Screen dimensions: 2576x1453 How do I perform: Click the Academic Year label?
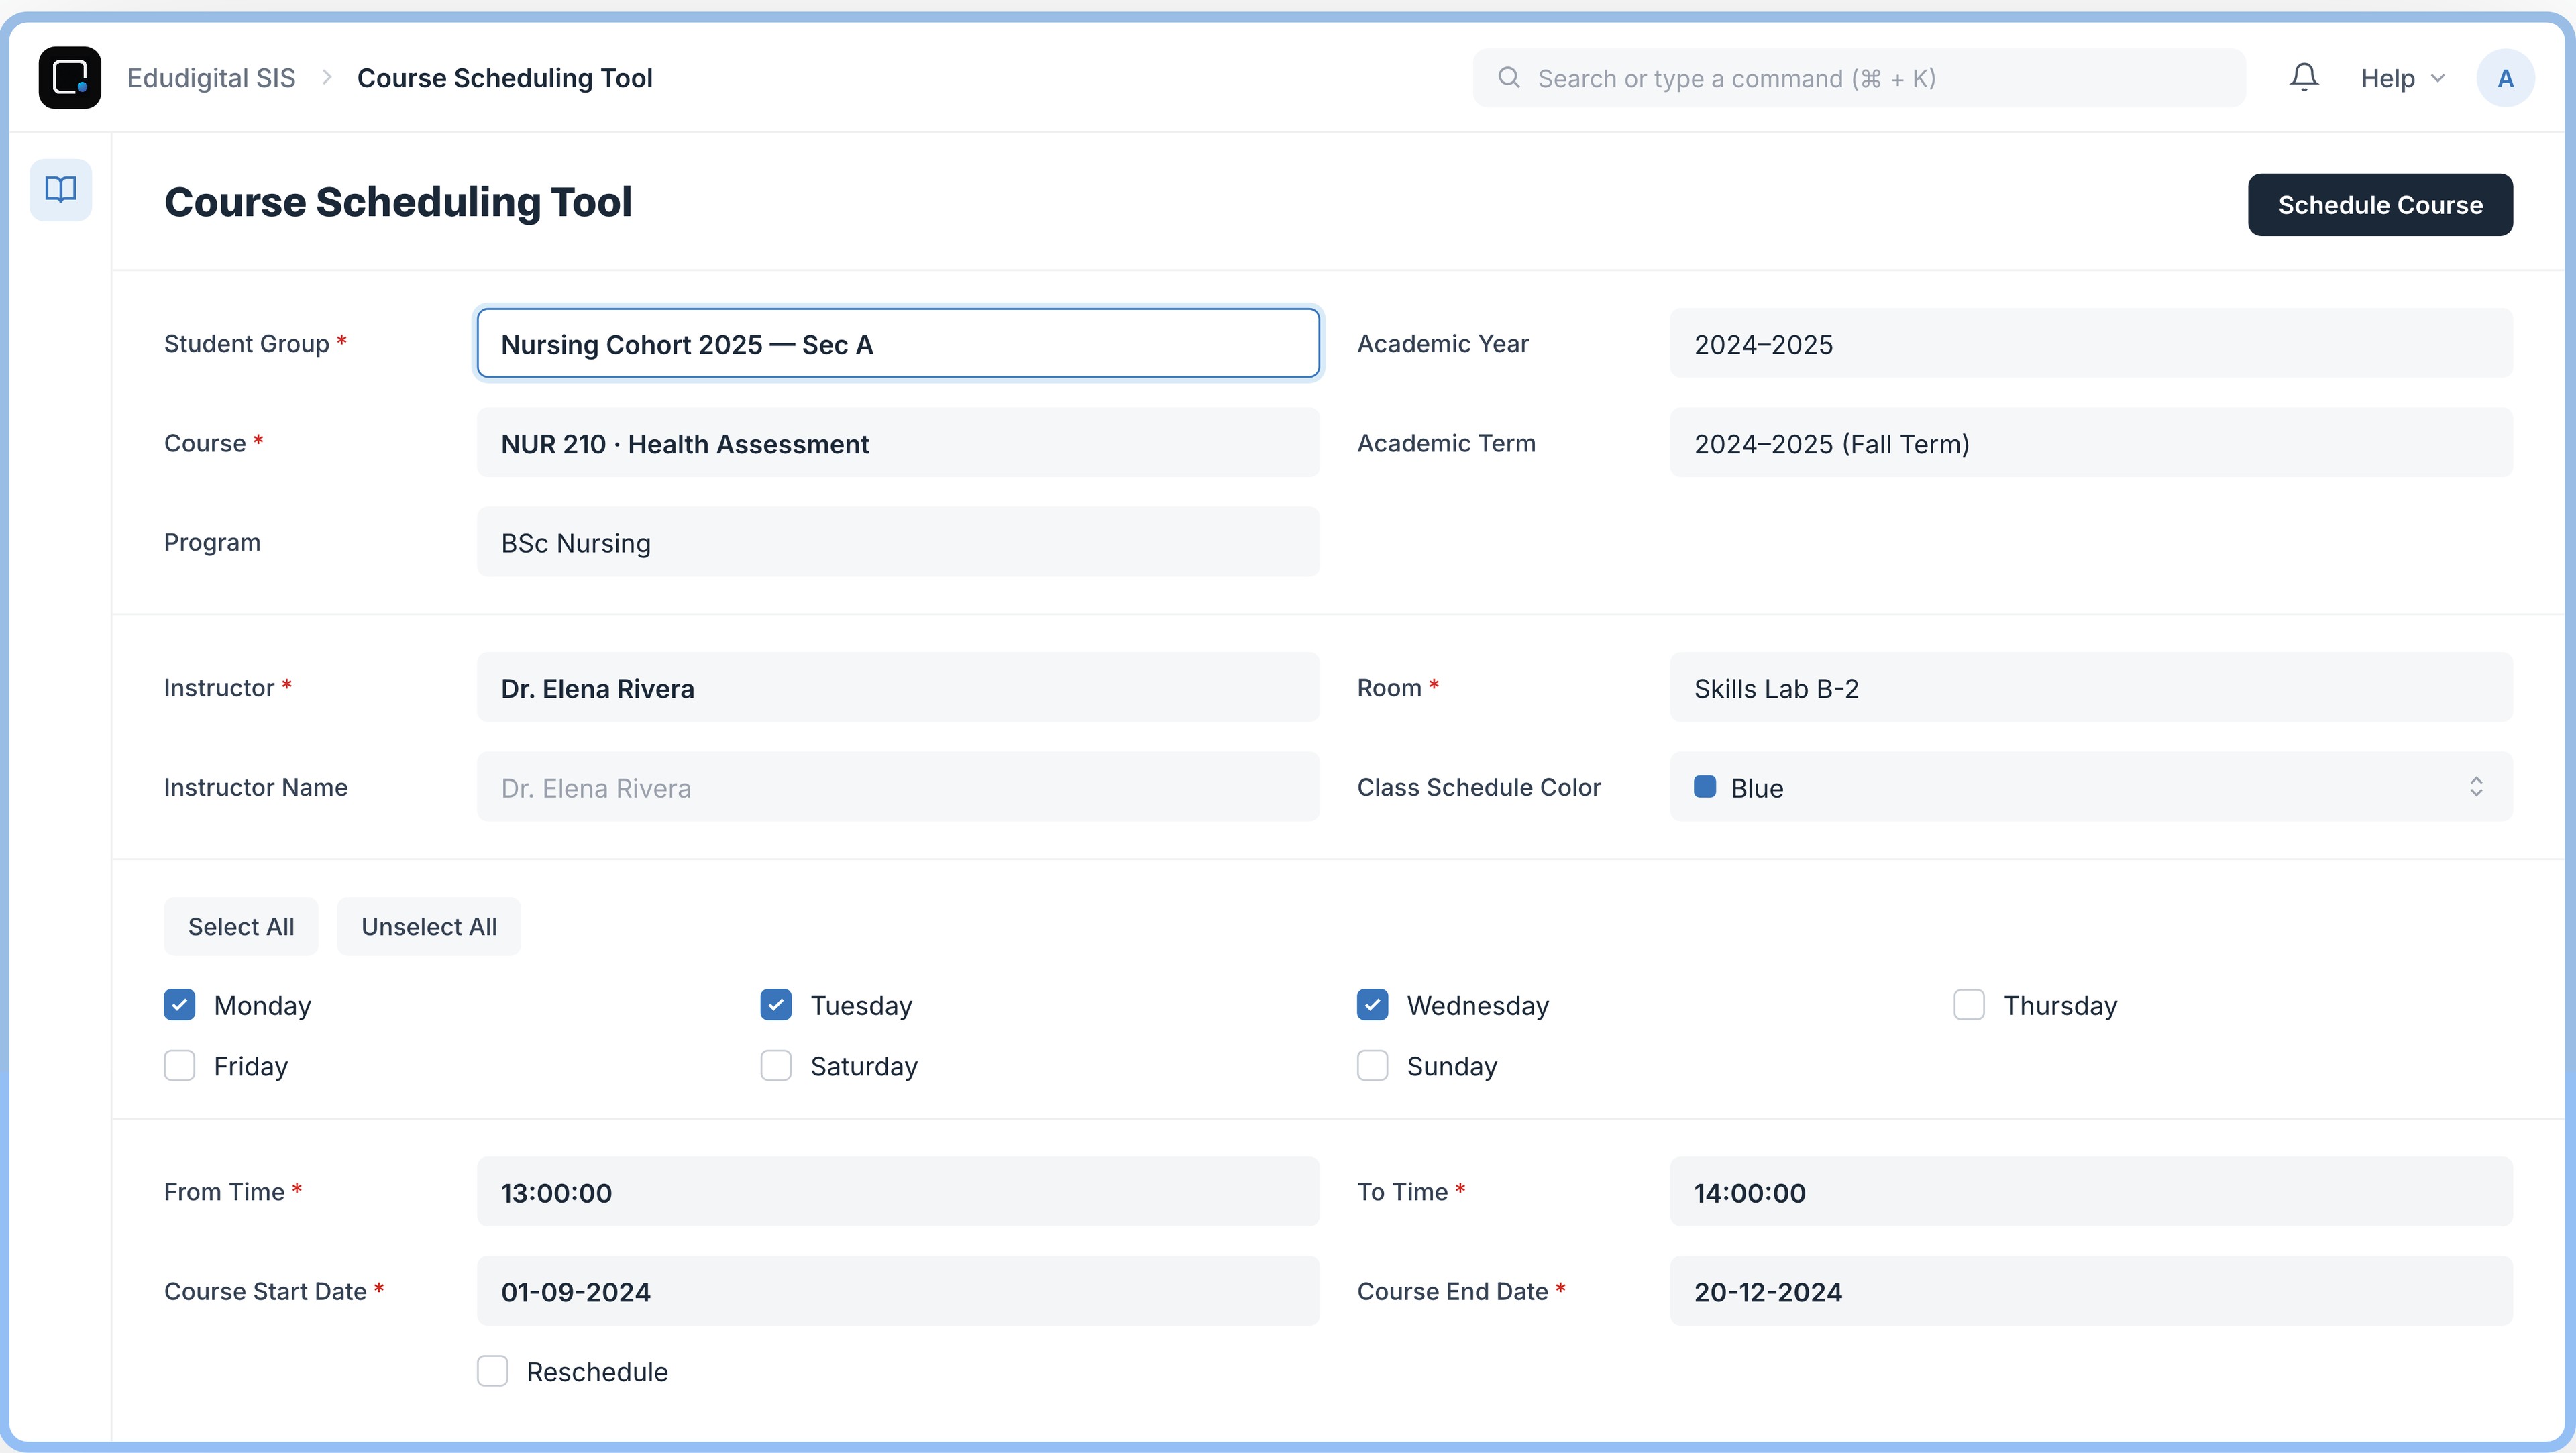tap(1443, 344)
